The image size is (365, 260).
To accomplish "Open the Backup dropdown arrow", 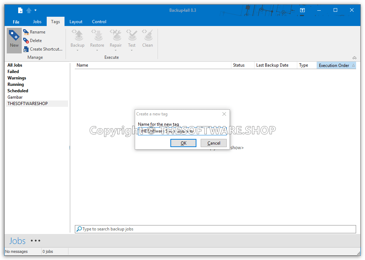I will pyautogui.click(x=77, y=50).
